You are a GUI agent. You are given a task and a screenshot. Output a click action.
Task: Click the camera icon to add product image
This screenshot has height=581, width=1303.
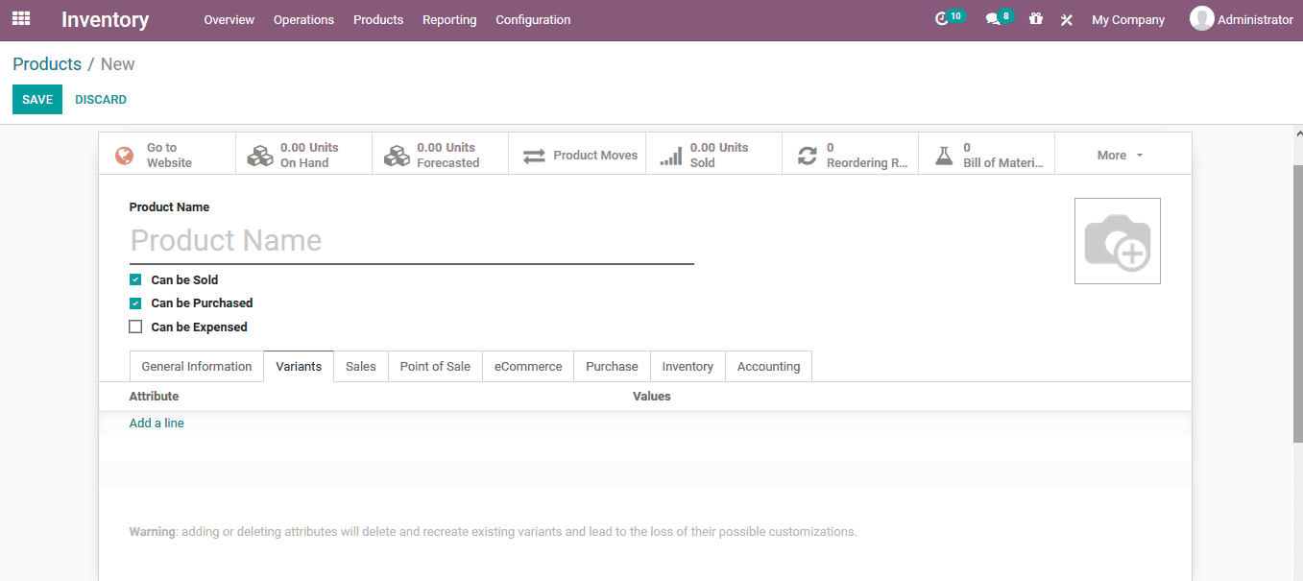pos(1117,240)
